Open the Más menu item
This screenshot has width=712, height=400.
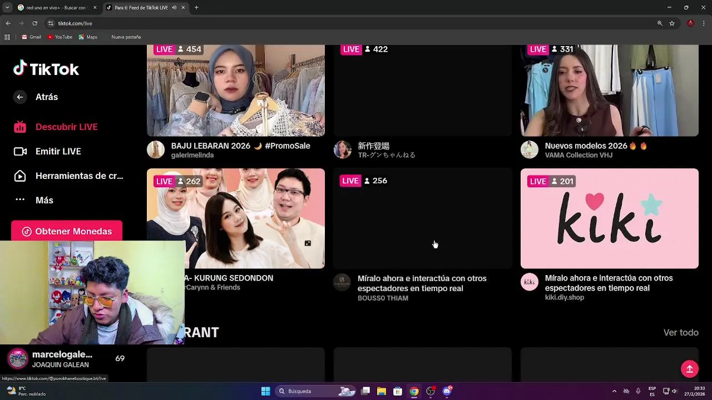[33, 200]
